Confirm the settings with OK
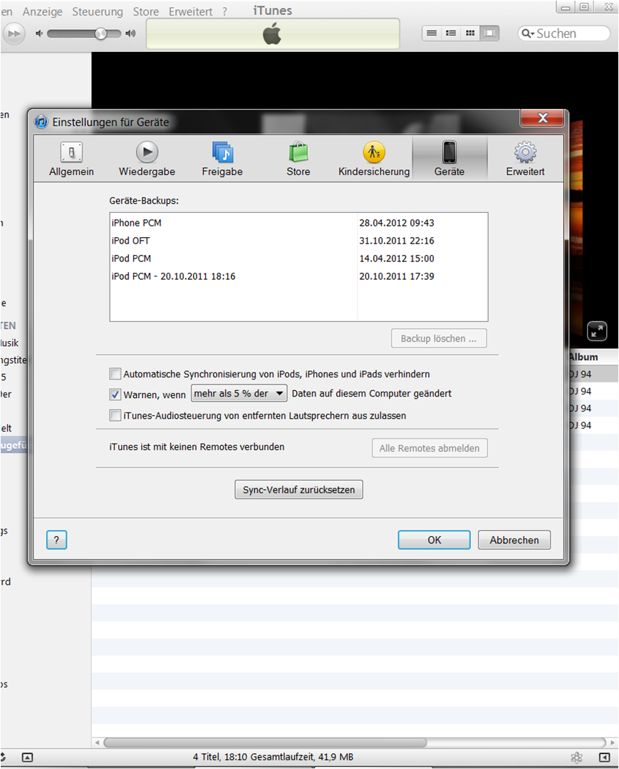619x769 pixels. tap(434, 540)
